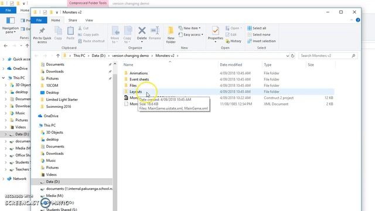Open the Animations folder
This screenshot has width=375, height=211.
coord(138,73)
